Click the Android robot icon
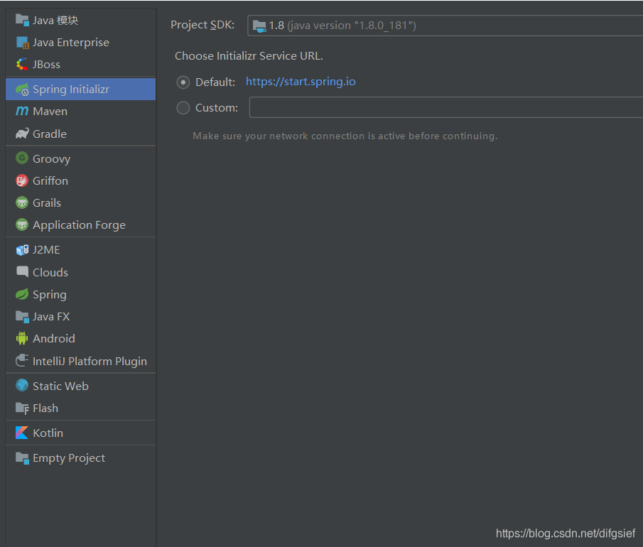The image size is (643, 547). tap(22, 338)
